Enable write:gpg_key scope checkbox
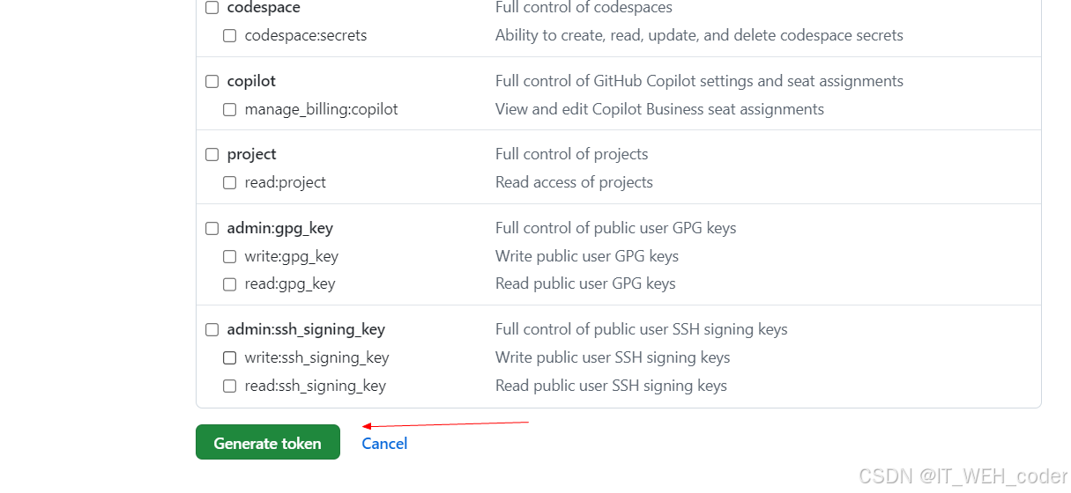Viewport: 1071px width, 493px height. click(229, 256)
